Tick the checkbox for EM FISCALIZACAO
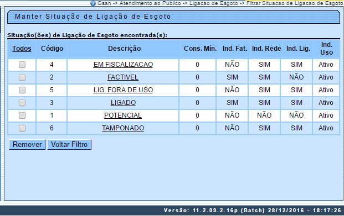 click(22, 65)
